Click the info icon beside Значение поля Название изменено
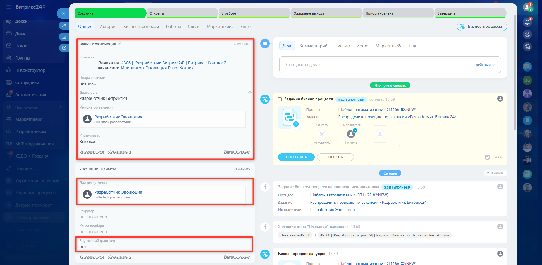This screenshot has width=542, height=265. [265, 227]
